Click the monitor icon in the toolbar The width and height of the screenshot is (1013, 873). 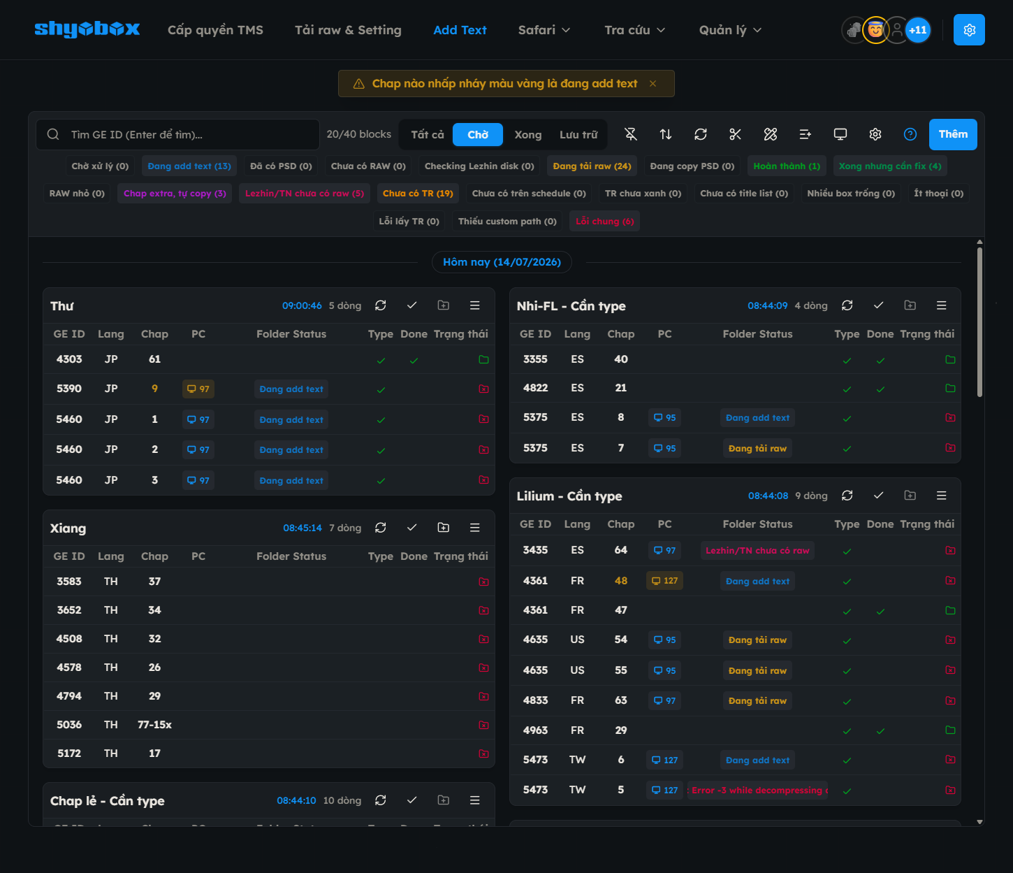[x=840, y=134]
